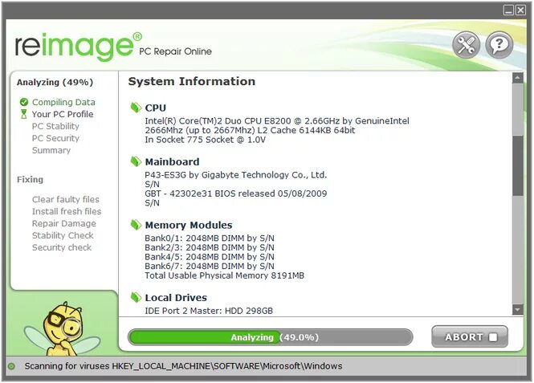Click the hourglass icon beside Your PC Profile
The image size is (534, 383).
click(x=24, y=114)
